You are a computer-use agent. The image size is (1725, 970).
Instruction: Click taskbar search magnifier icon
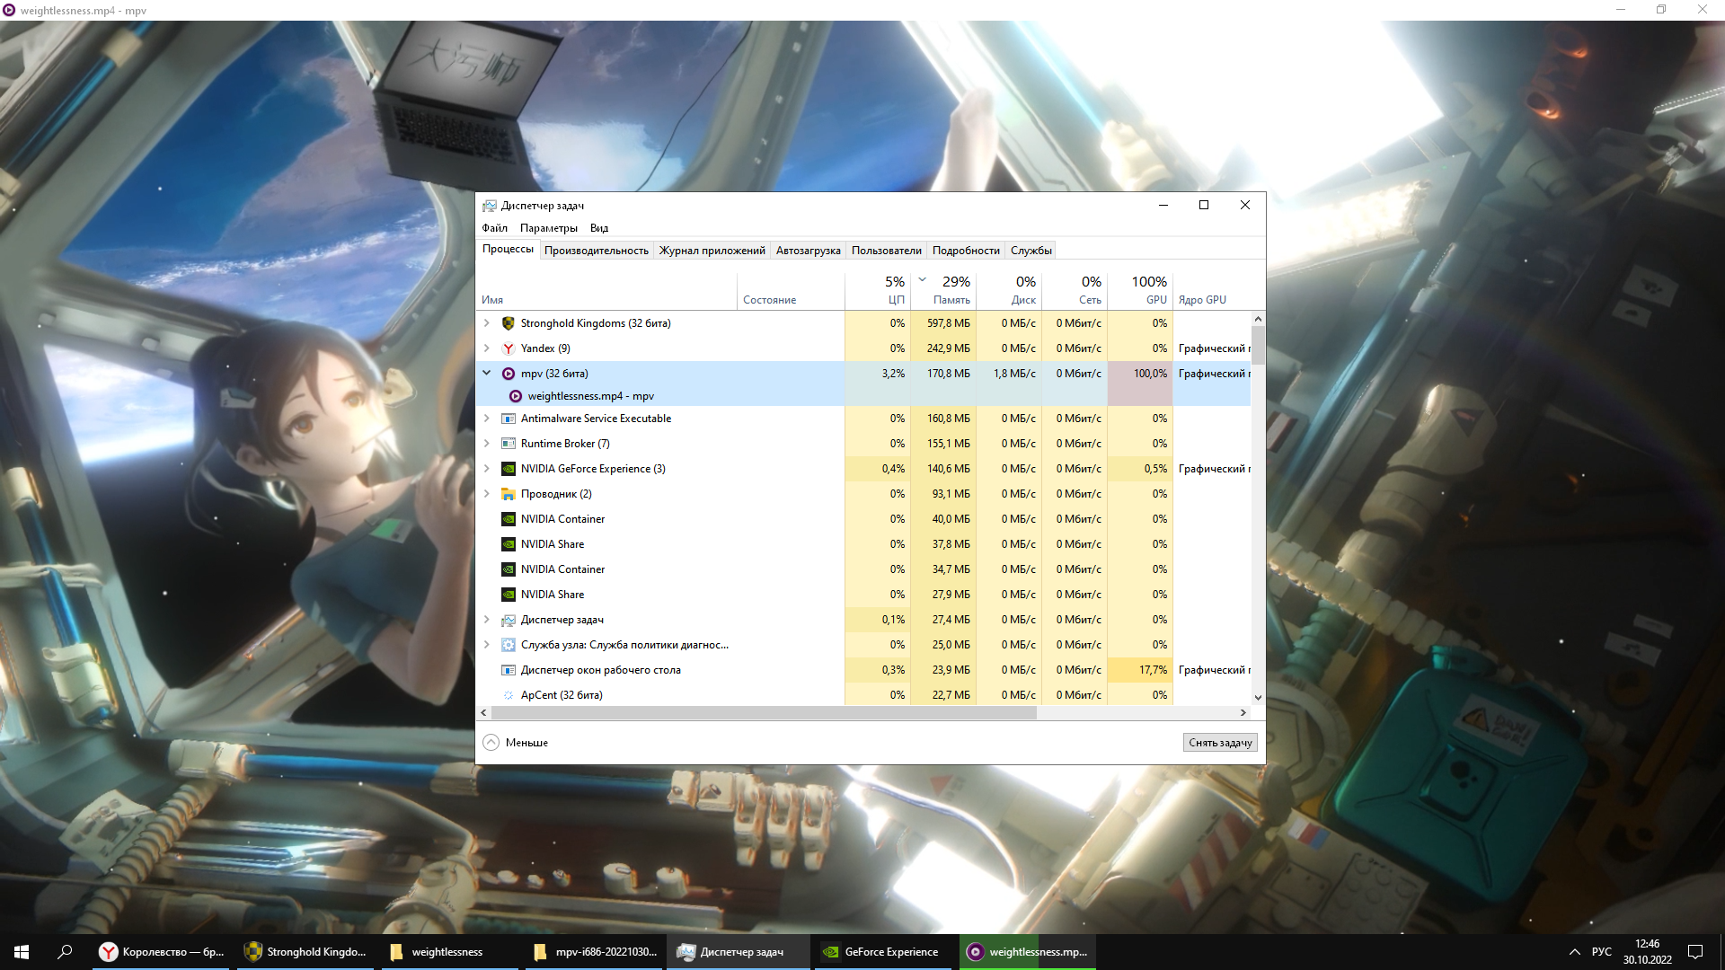click(x=65, y=952)
